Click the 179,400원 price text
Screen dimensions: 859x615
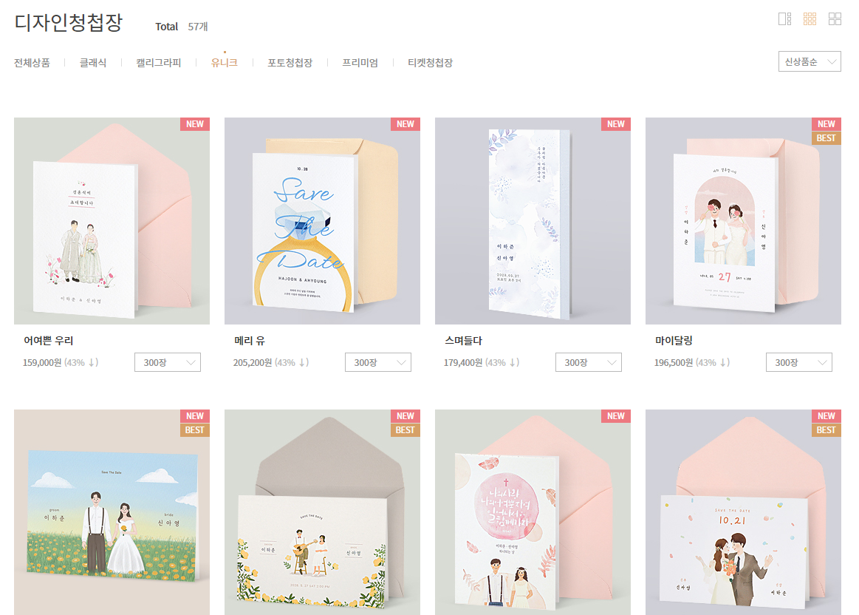[463, 362]
